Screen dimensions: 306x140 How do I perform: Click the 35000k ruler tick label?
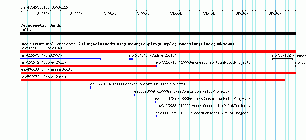(x=176, y=14)
